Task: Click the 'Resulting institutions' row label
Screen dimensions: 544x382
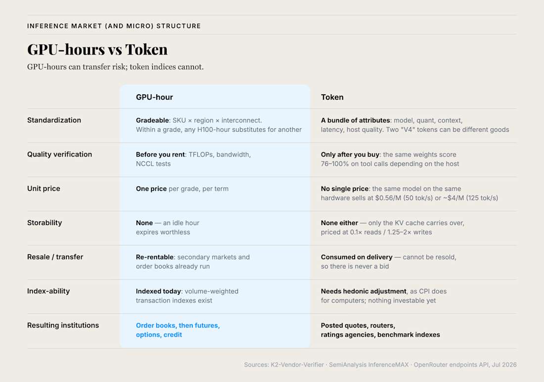Action: 63,326
